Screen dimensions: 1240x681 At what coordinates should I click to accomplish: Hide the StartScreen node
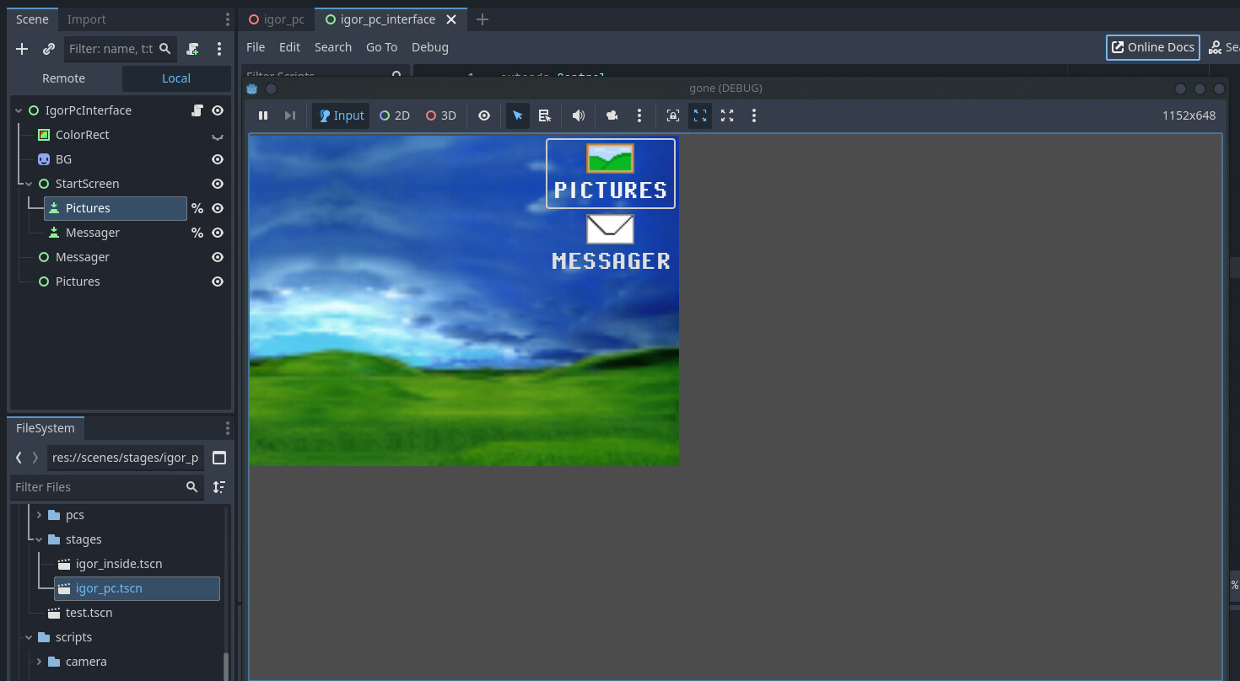(218, 184)
